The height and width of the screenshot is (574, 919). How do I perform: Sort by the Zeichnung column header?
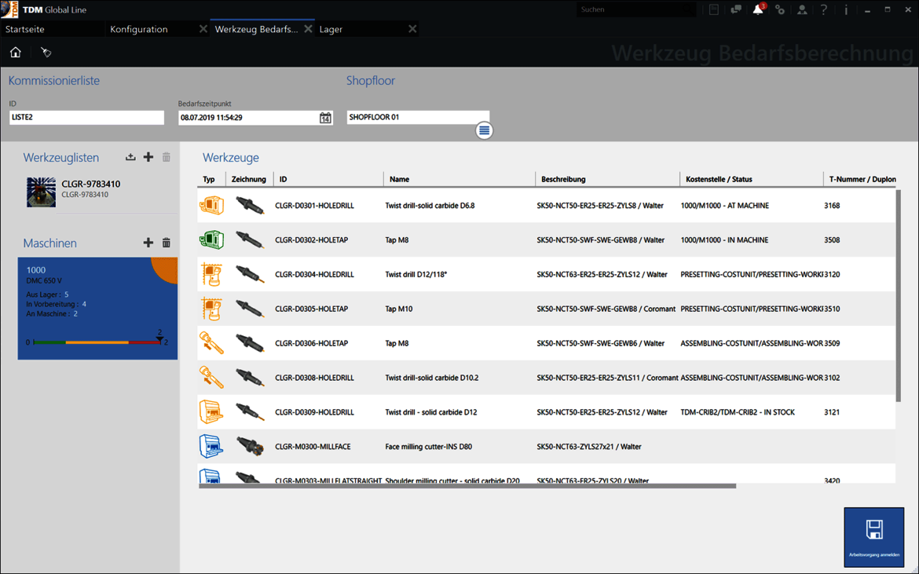[248, 179]
